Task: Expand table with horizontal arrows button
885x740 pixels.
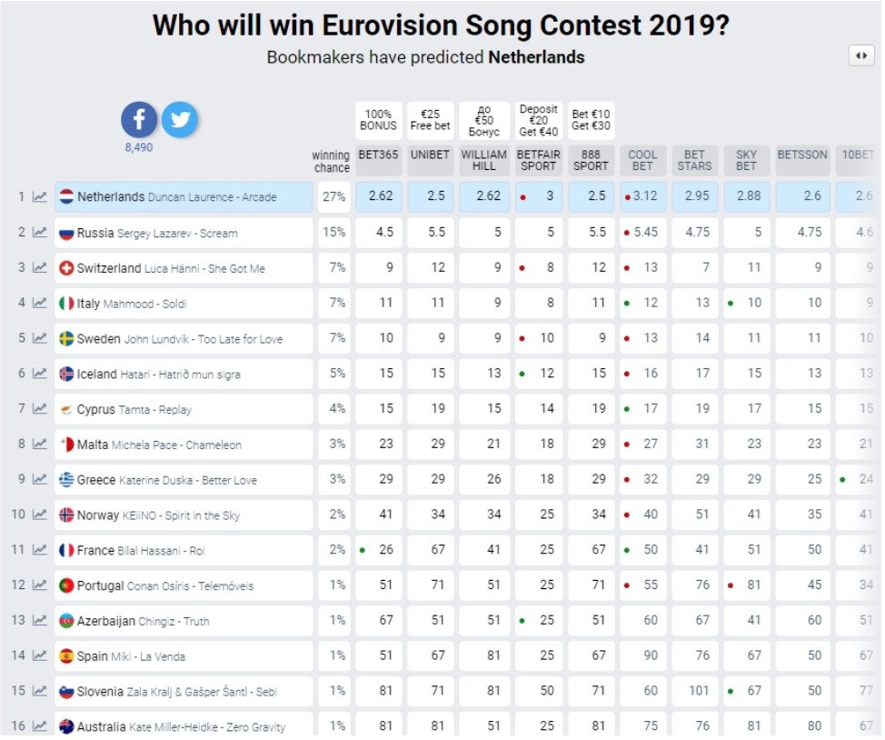Action: pyautogui.click(x=860, y=55)
